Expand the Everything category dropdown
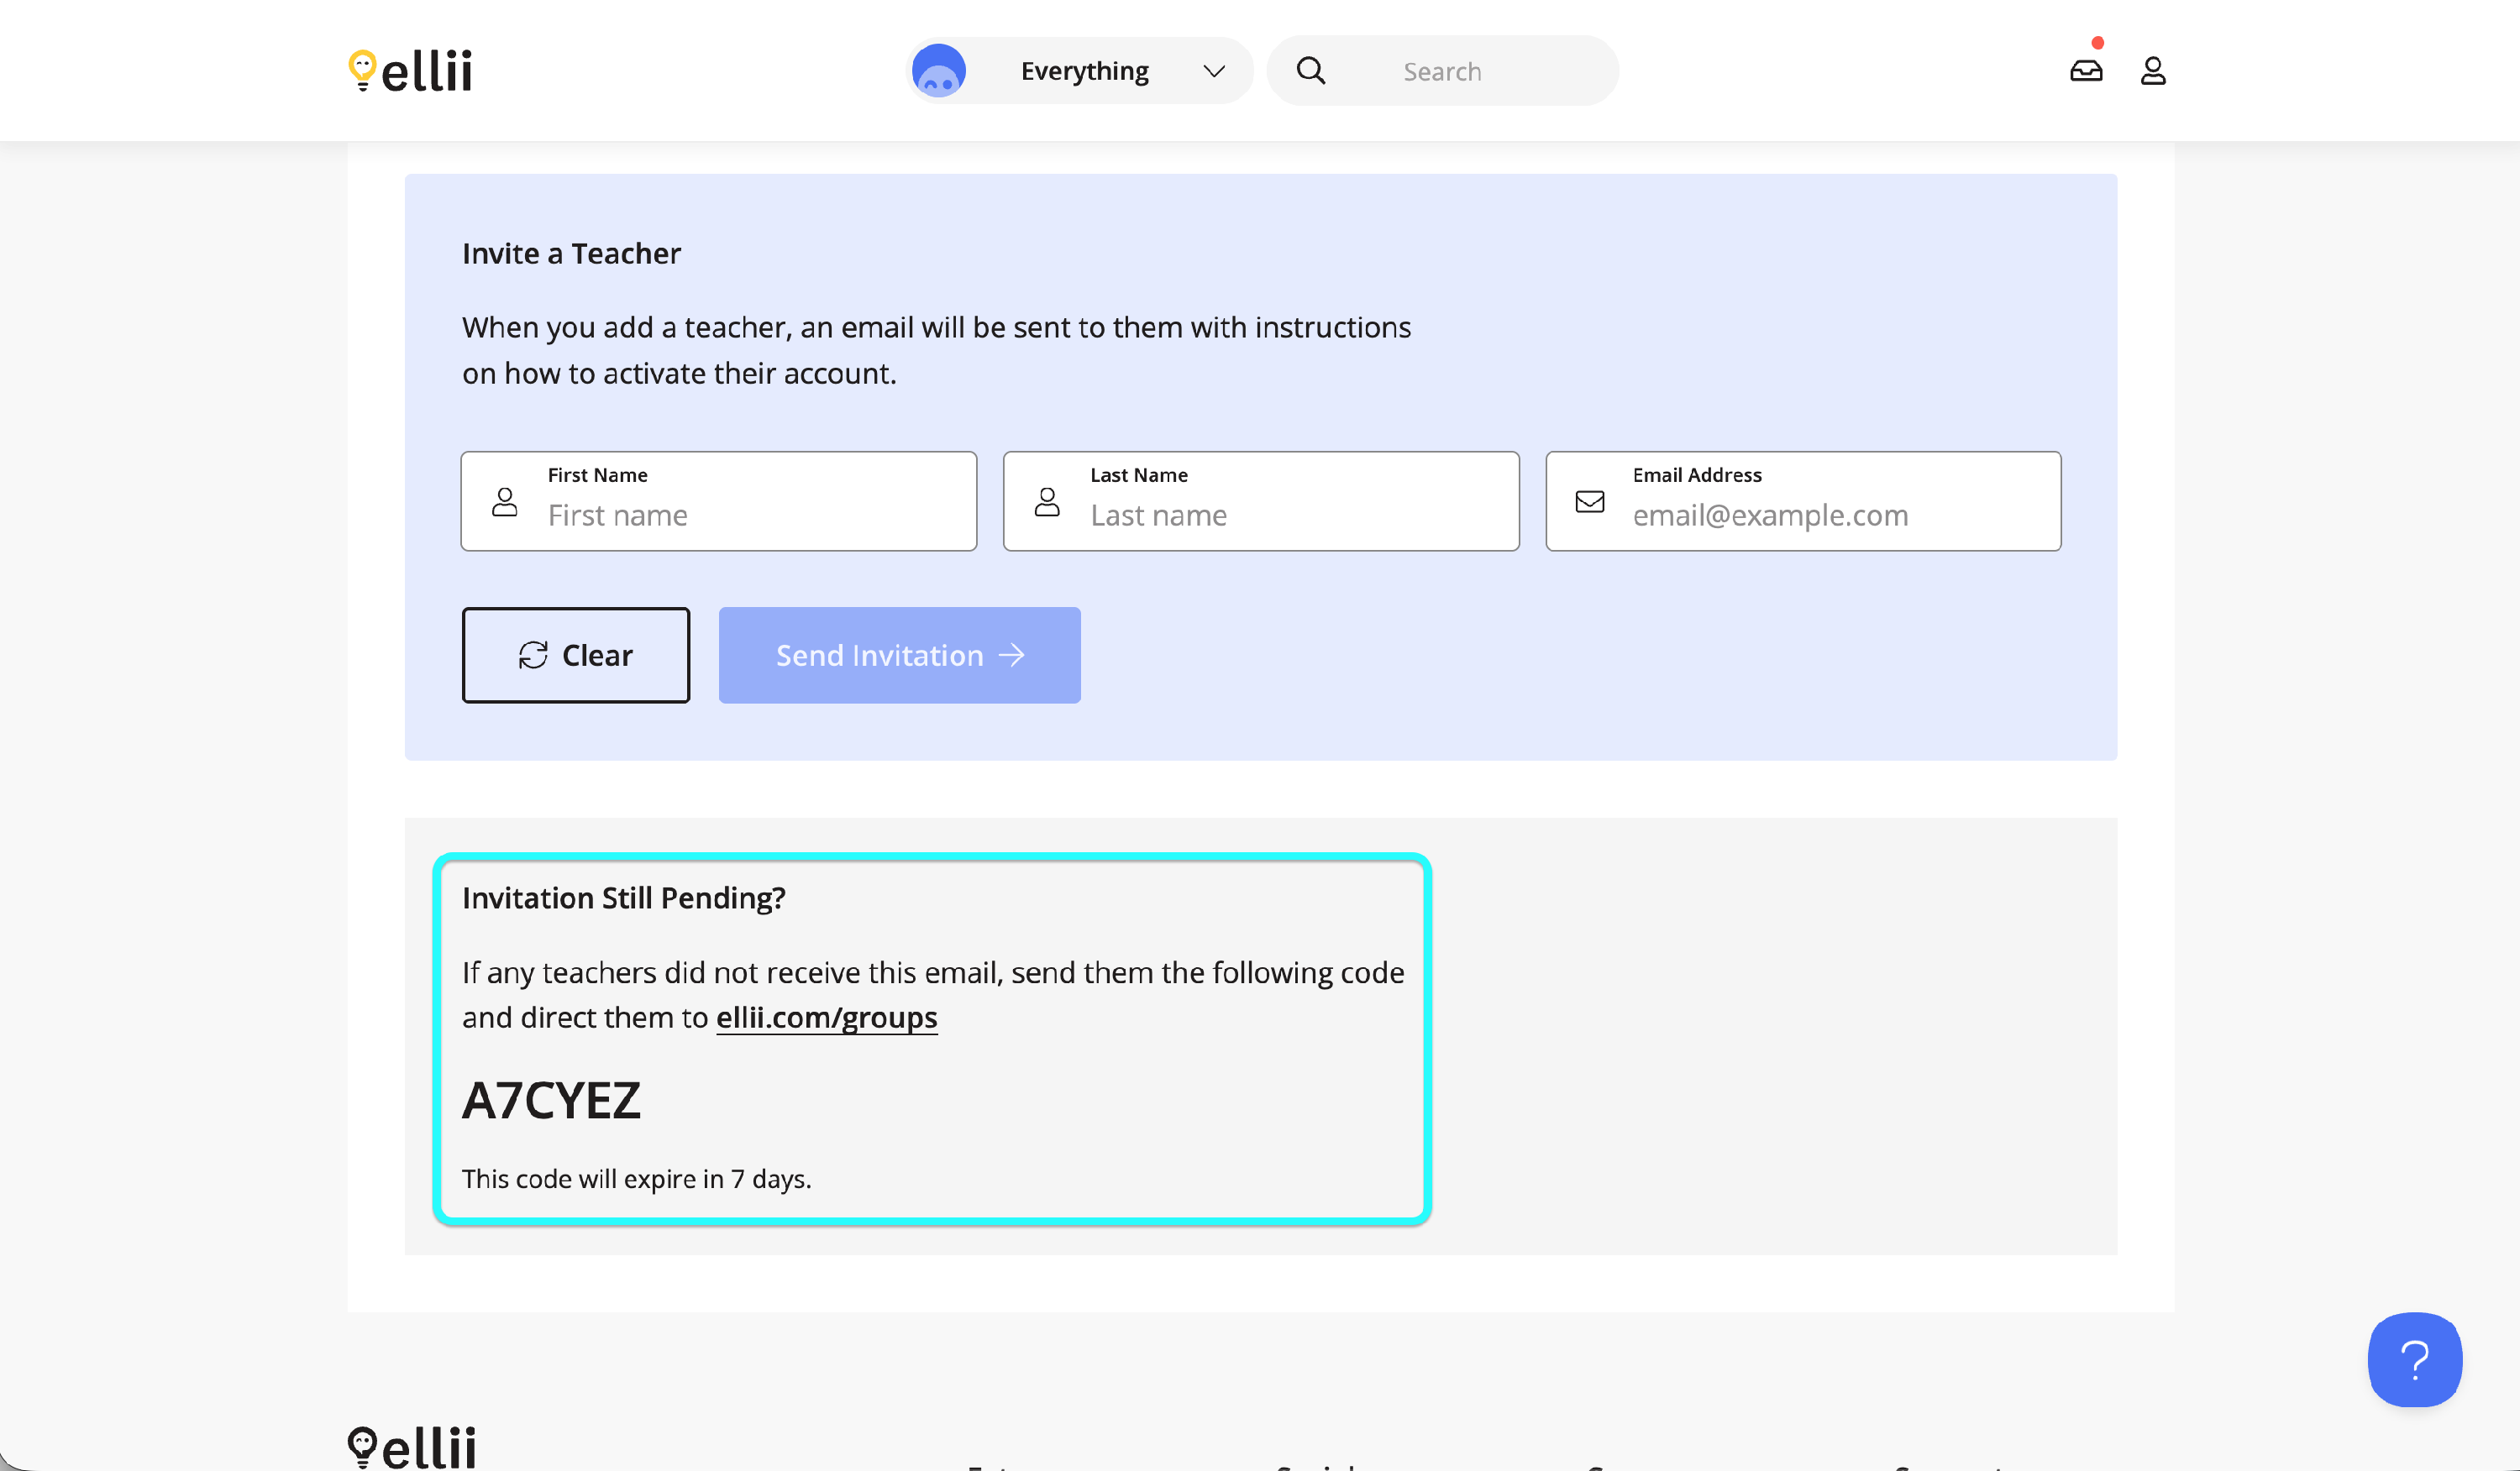 point(1085,71)
